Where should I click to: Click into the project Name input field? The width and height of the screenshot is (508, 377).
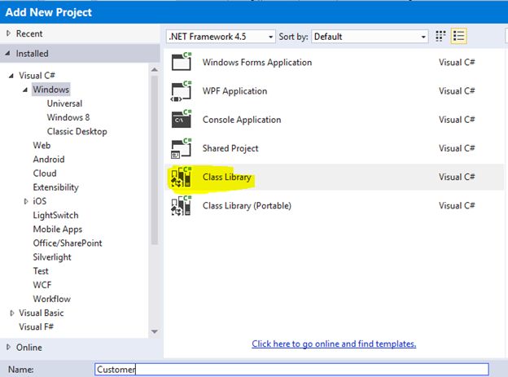click(291, 370)
